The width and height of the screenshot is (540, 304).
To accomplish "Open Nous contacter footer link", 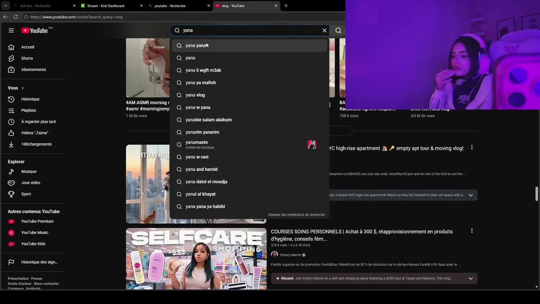I will pos(46,284).
